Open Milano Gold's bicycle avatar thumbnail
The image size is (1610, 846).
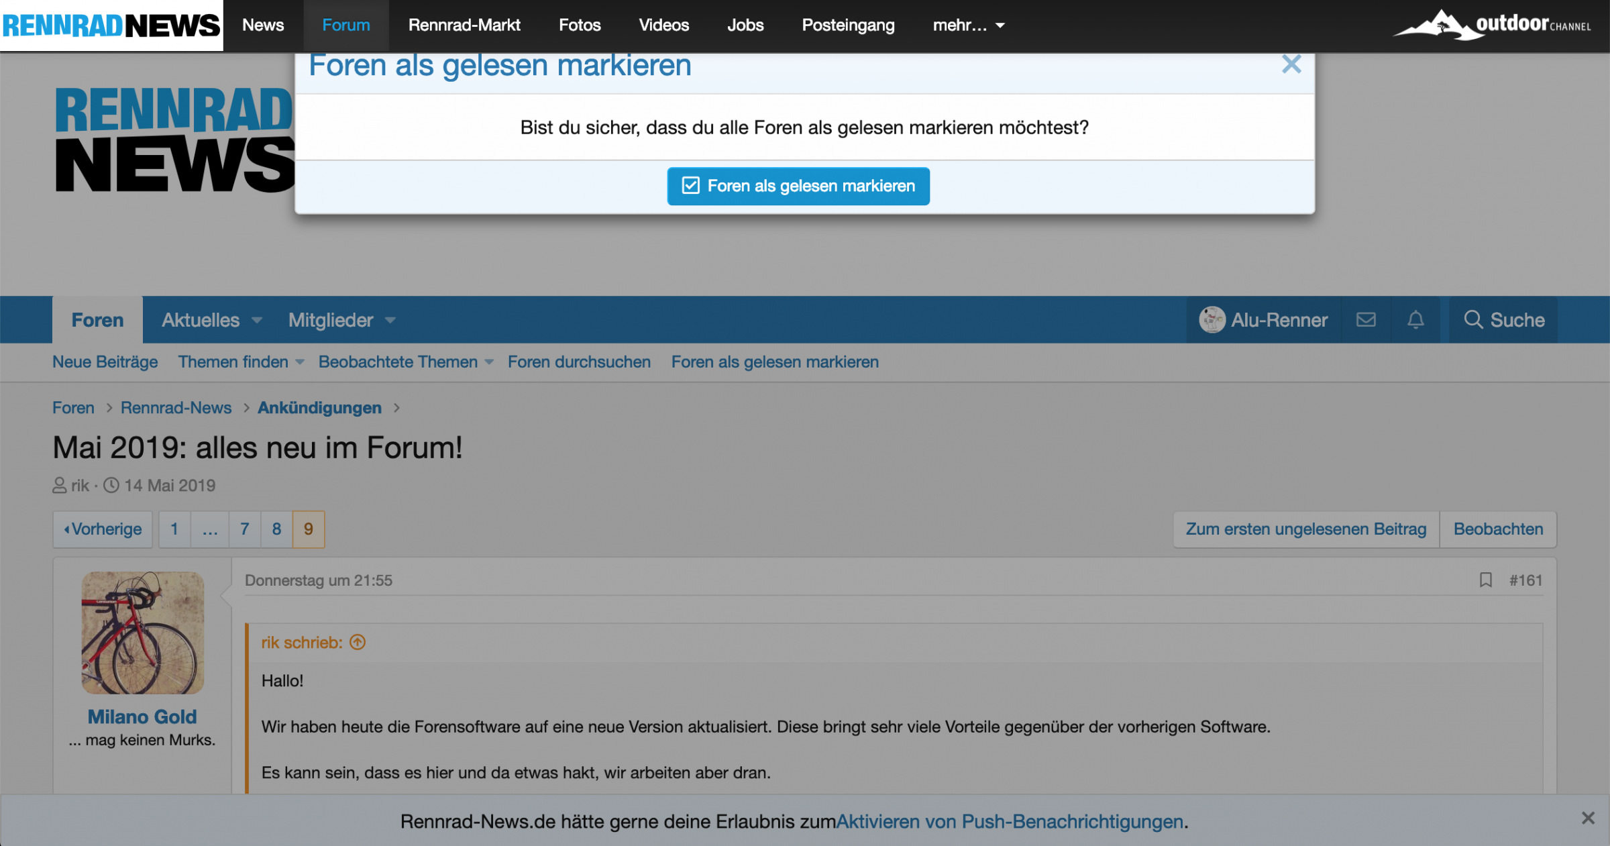143,633
